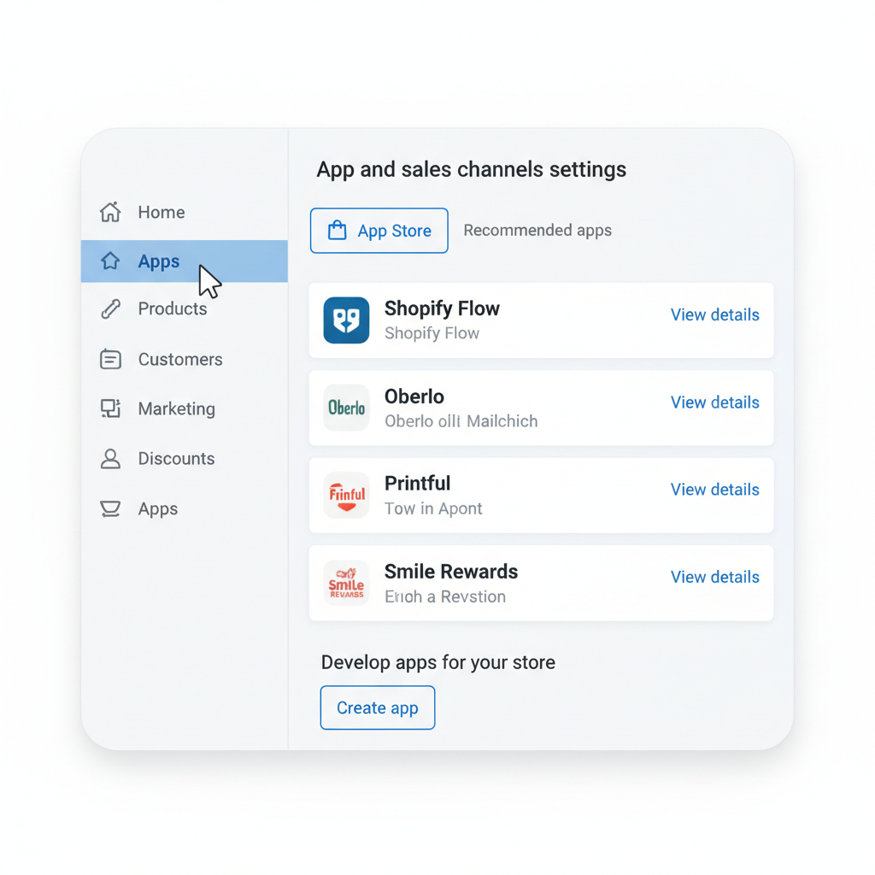
Task: Select Recommended apps next to App Store
Action: coord(537,230)
